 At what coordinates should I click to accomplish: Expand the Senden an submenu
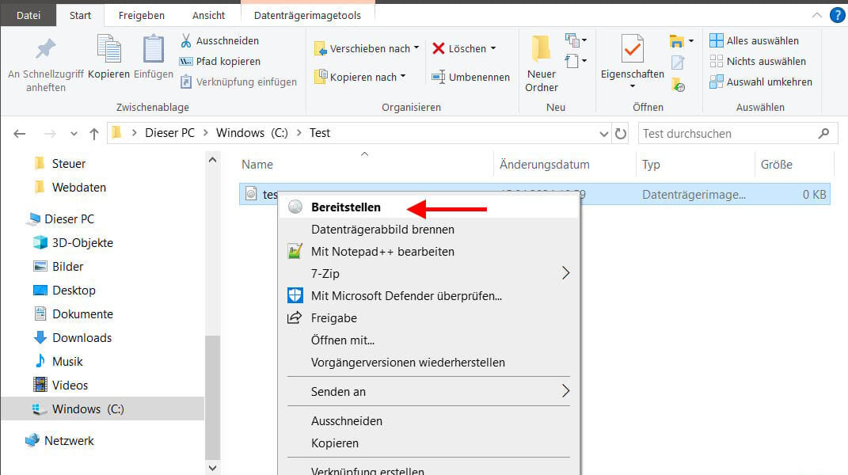(x=565, y=391)
